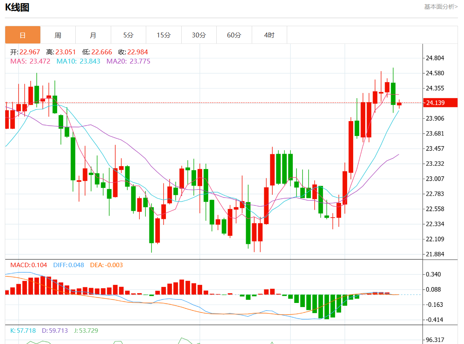Switch to the 月 monthly tab
The height and width of the screenshot is (344, 464).
coord(93,35)
